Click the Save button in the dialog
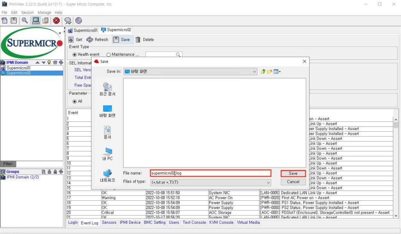This screenshot has width=401, height=234. coord(293,173)
